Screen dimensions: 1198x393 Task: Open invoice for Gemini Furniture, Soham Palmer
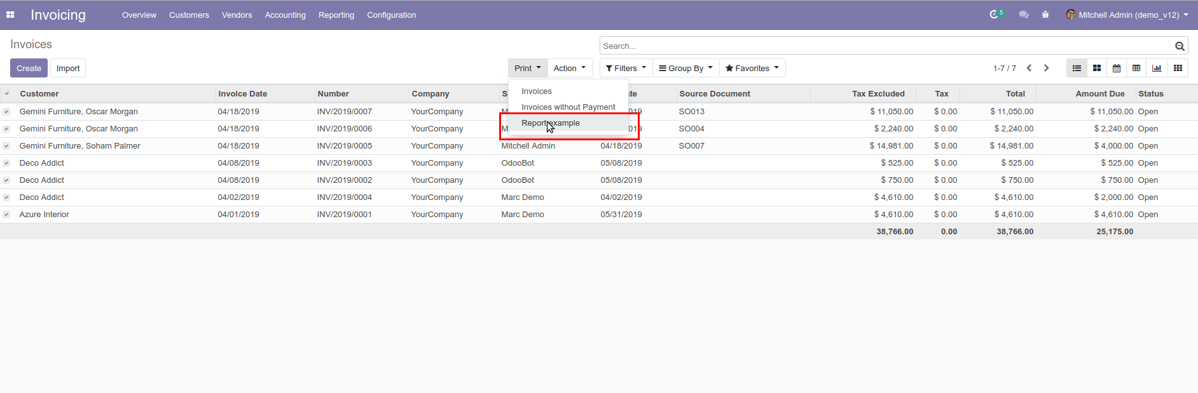click(x=80, y=146)
